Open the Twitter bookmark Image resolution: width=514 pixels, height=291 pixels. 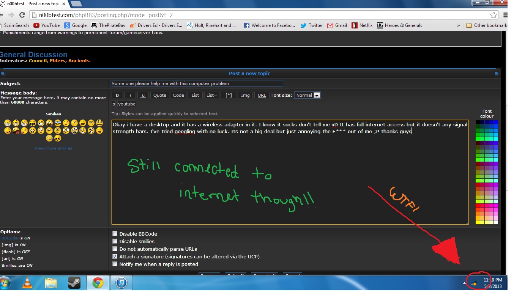tap(312, 25)
